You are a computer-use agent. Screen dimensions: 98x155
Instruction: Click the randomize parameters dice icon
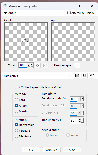coord(85,76)
